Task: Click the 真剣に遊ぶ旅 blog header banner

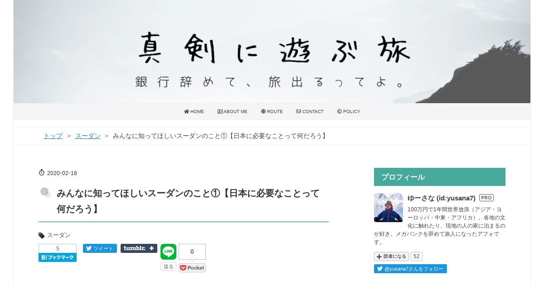Action: [272, 52]
